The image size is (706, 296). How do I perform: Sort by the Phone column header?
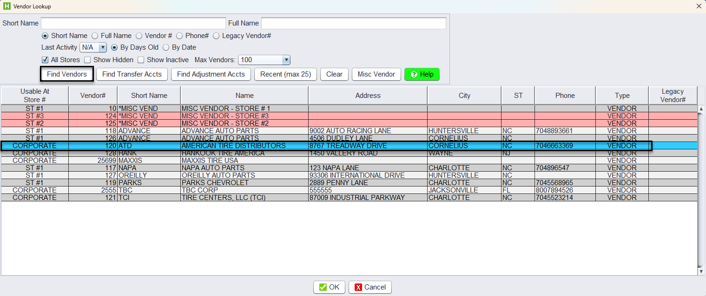pos(565,96)
